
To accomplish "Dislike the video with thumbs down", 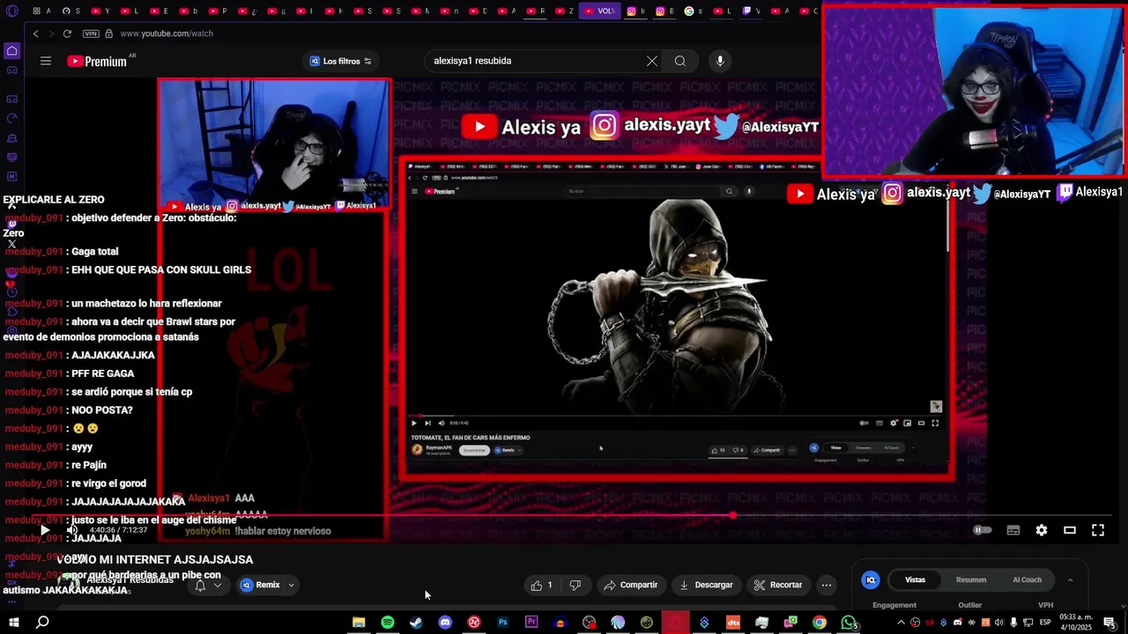I will [x=575, y=585].
